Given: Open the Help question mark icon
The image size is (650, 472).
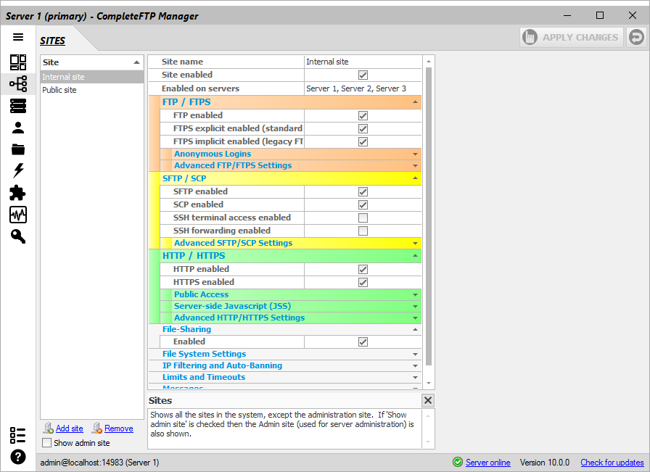Looking at the screenshot, I should [18, 457].
